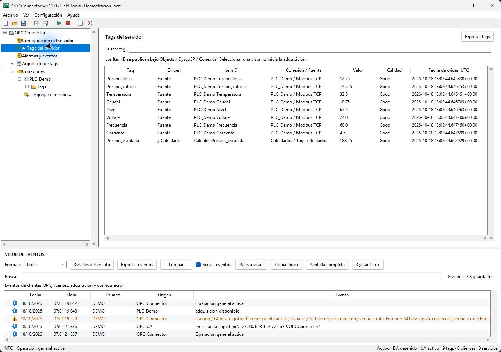Expand the Arquitecto de tags node
This screenshot has width=501, height=352.
click(12, 64)
